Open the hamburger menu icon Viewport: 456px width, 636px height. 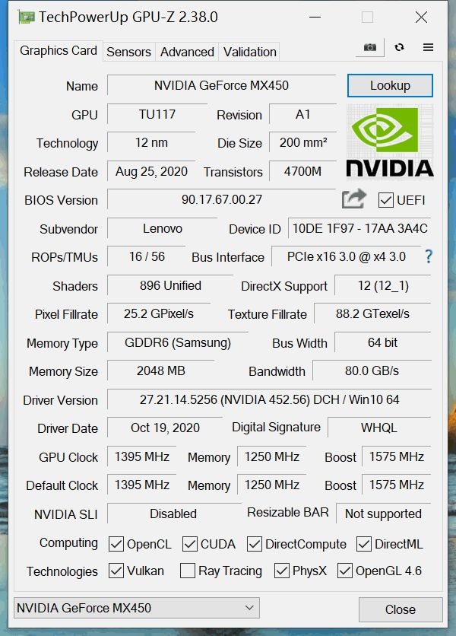428,47
